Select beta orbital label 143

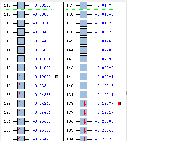[x=70, y=59]
